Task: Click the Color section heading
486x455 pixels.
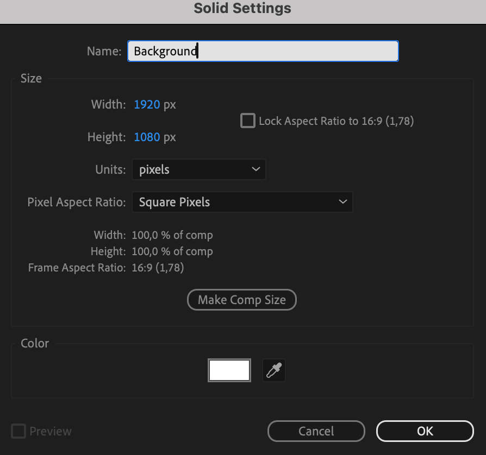Action: tap(35, 343)
